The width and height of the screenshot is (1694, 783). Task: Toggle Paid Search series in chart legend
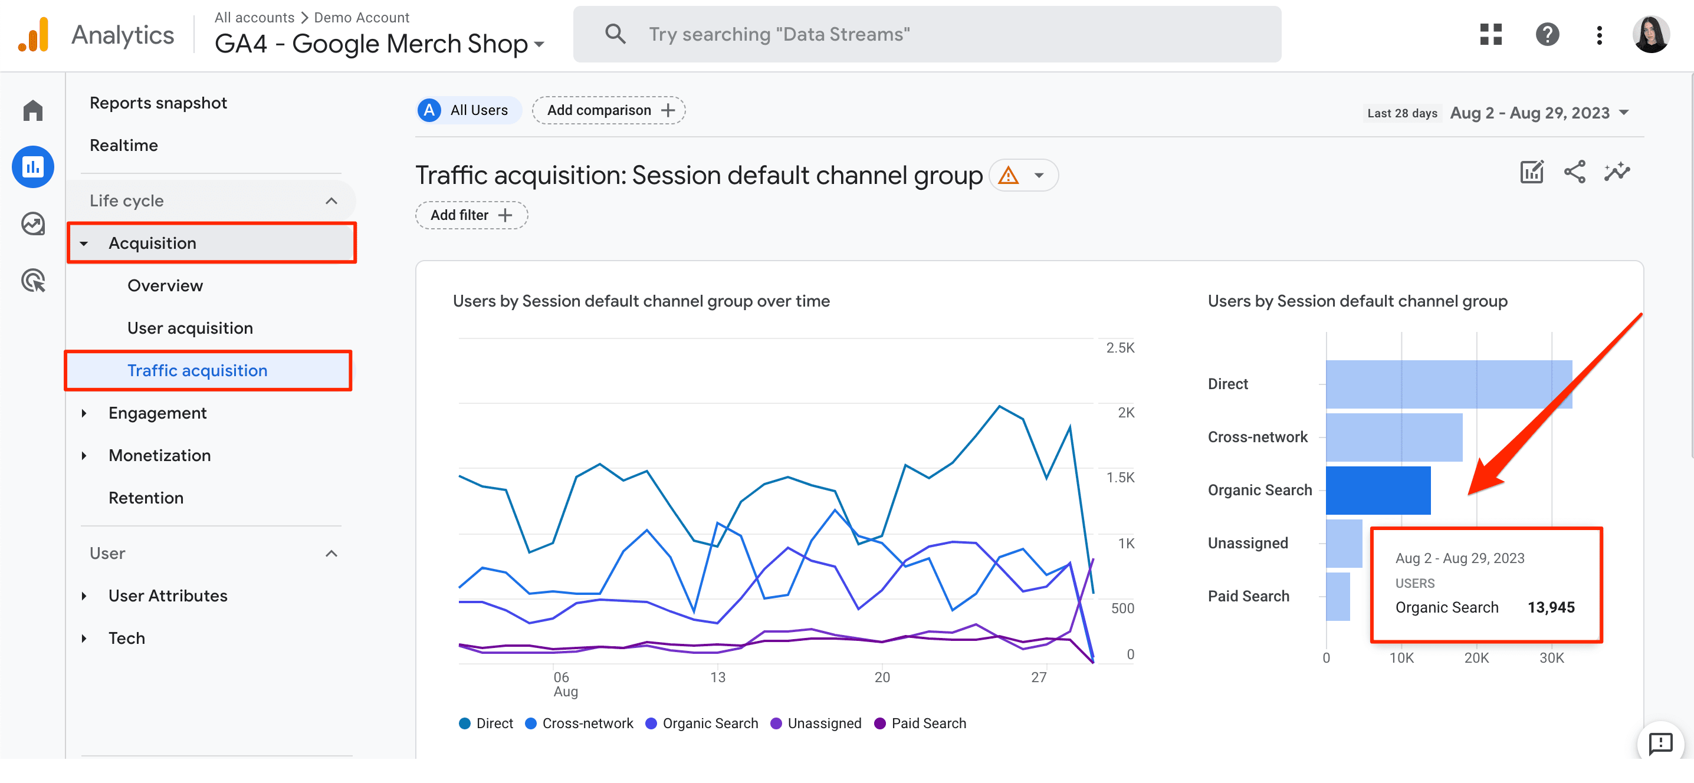921,723
